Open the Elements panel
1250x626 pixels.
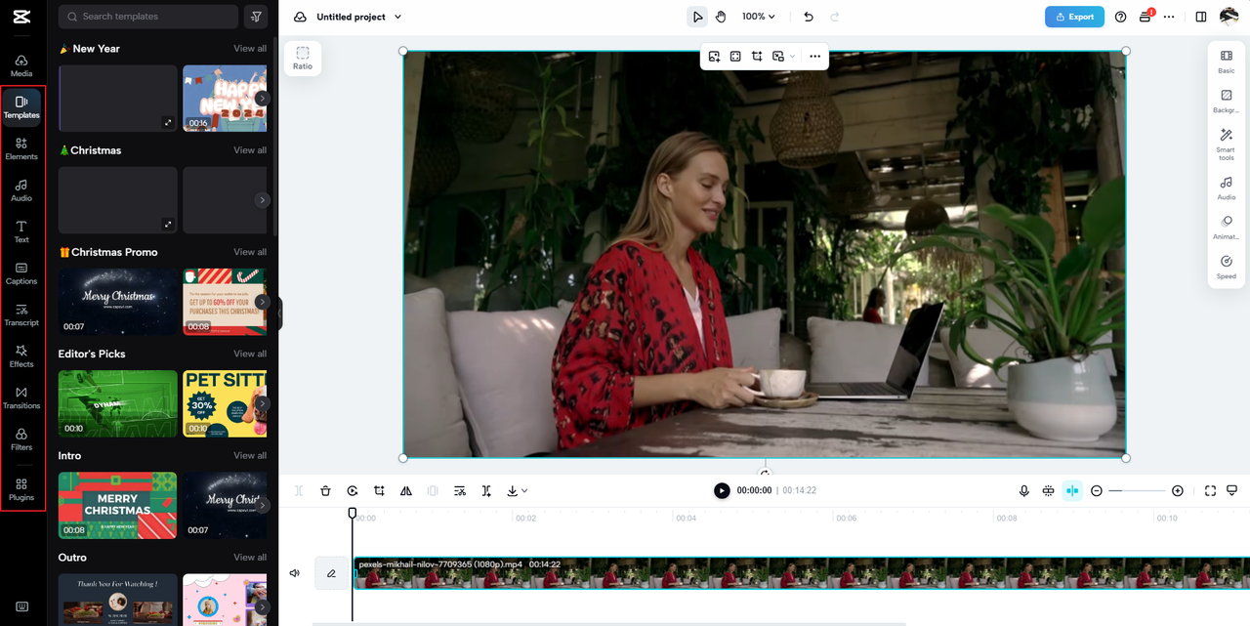[21, 148]
